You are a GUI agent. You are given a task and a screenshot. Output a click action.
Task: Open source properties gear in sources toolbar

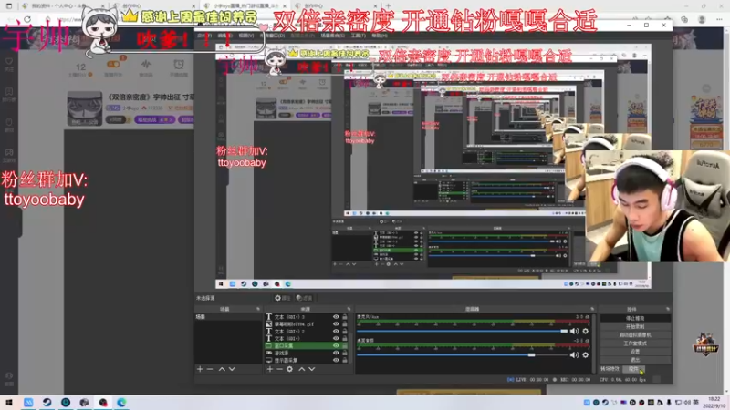pos(289,369)
